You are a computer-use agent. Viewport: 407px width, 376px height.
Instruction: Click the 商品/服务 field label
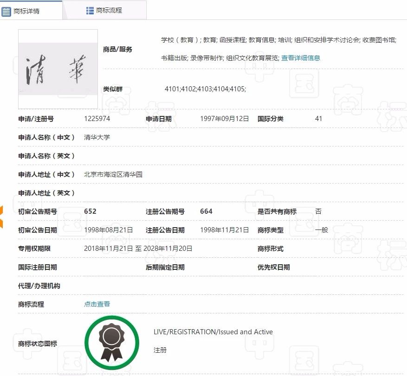[117, 49]
